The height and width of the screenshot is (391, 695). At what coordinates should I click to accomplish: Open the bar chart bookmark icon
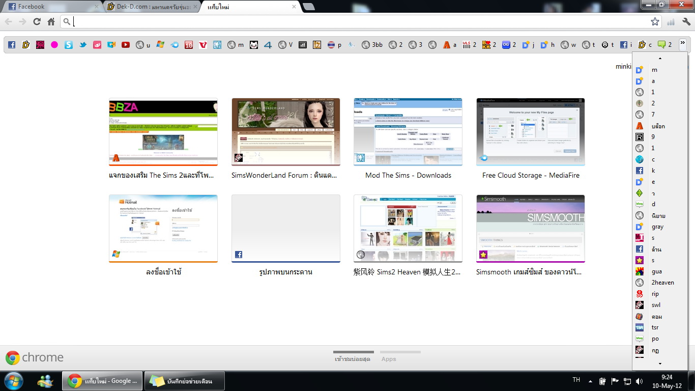[x=303, y=45]
